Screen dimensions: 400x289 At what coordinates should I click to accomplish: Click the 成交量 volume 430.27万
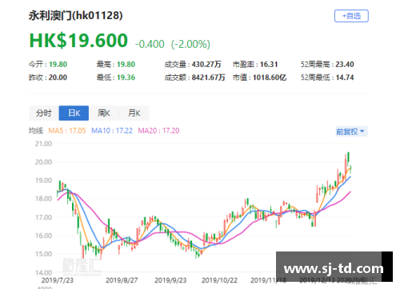(206, 65)
